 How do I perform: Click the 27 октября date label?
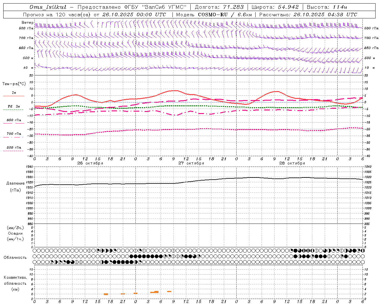191,163
